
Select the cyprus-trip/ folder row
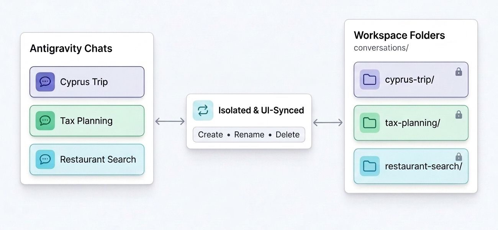point(411,80)
